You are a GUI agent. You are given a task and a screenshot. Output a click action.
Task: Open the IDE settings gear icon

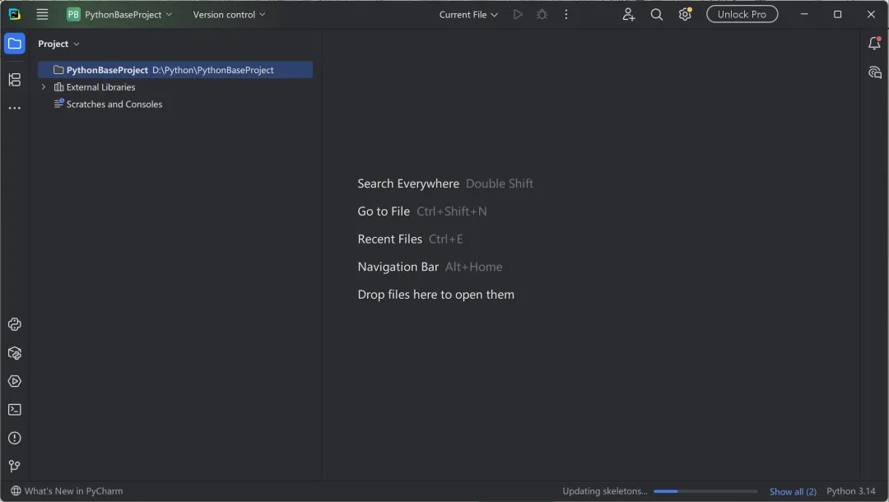click(685, 14)
